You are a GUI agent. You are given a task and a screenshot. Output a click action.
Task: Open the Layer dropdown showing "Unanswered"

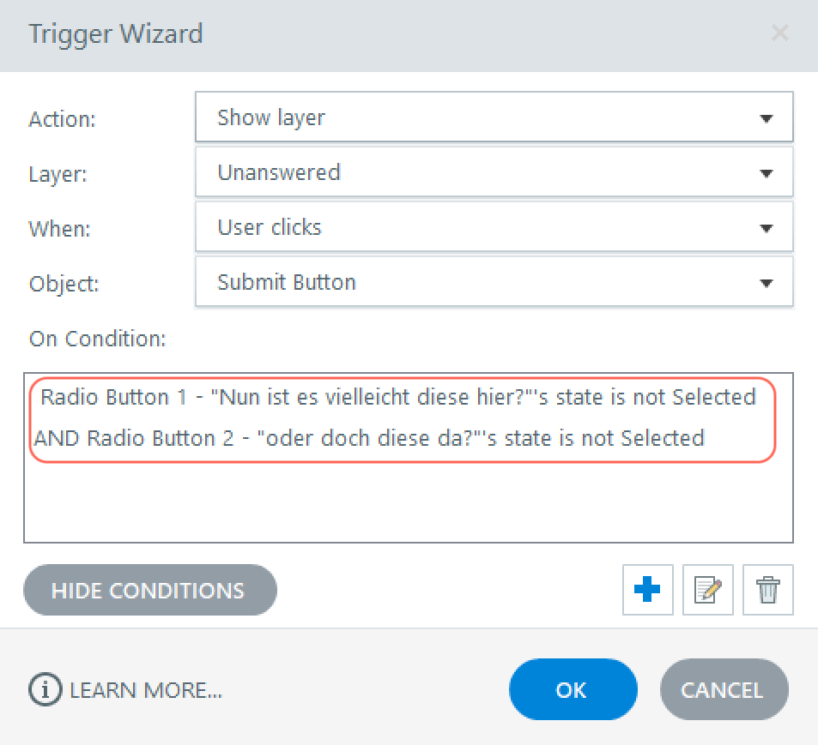(481, 172)
